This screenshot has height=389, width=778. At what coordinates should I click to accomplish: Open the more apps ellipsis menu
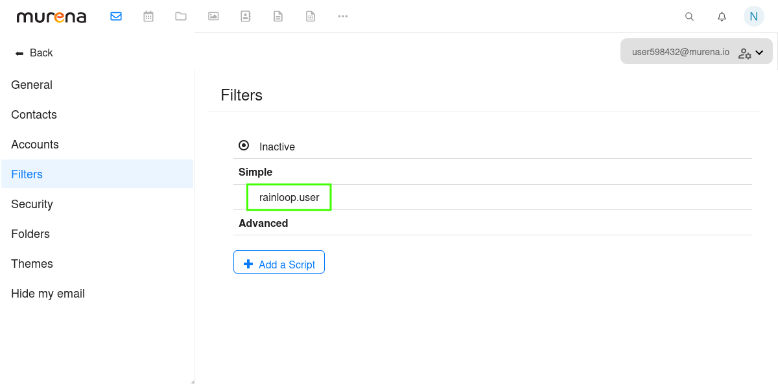(x=343, y=16)
